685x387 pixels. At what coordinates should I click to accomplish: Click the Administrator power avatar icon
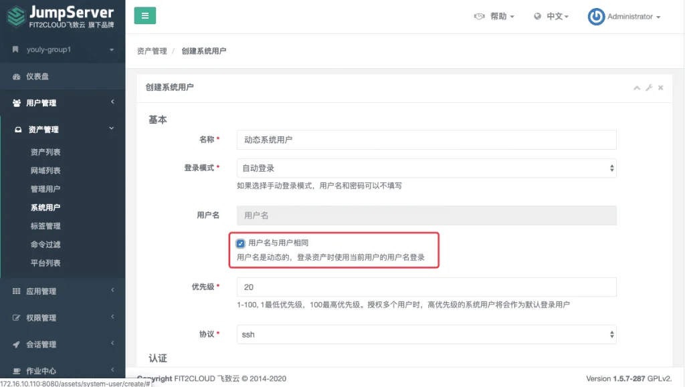pos(596,17)
